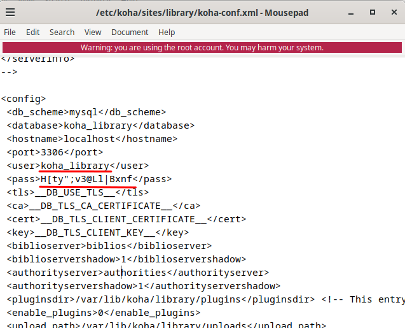Click the "<!-- This entry" comment text
This screenshot has height=328, width=405.
(x=363, y=299)
